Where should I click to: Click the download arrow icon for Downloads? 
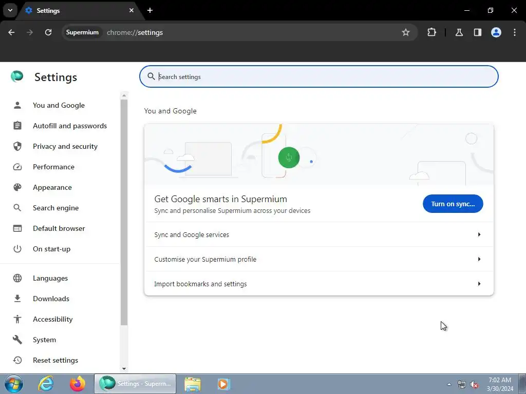coord(17,299)
